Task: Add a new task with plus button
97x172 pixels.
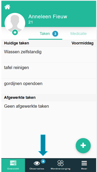Action: (83, 146)
